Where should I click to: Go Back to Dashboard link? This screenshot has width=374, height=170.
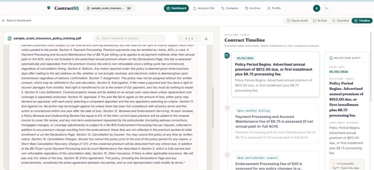(x=17, y=20)
